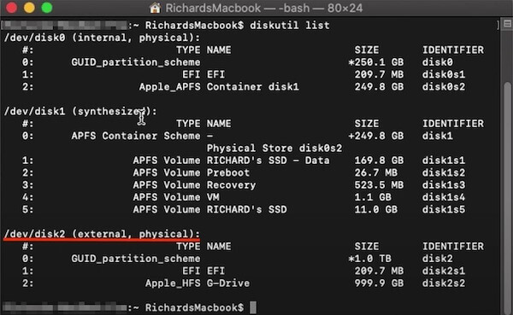Click the 'disk1s5' identifier
The width and height of the screenshot is (513, 315).
[x=444, y=209]
